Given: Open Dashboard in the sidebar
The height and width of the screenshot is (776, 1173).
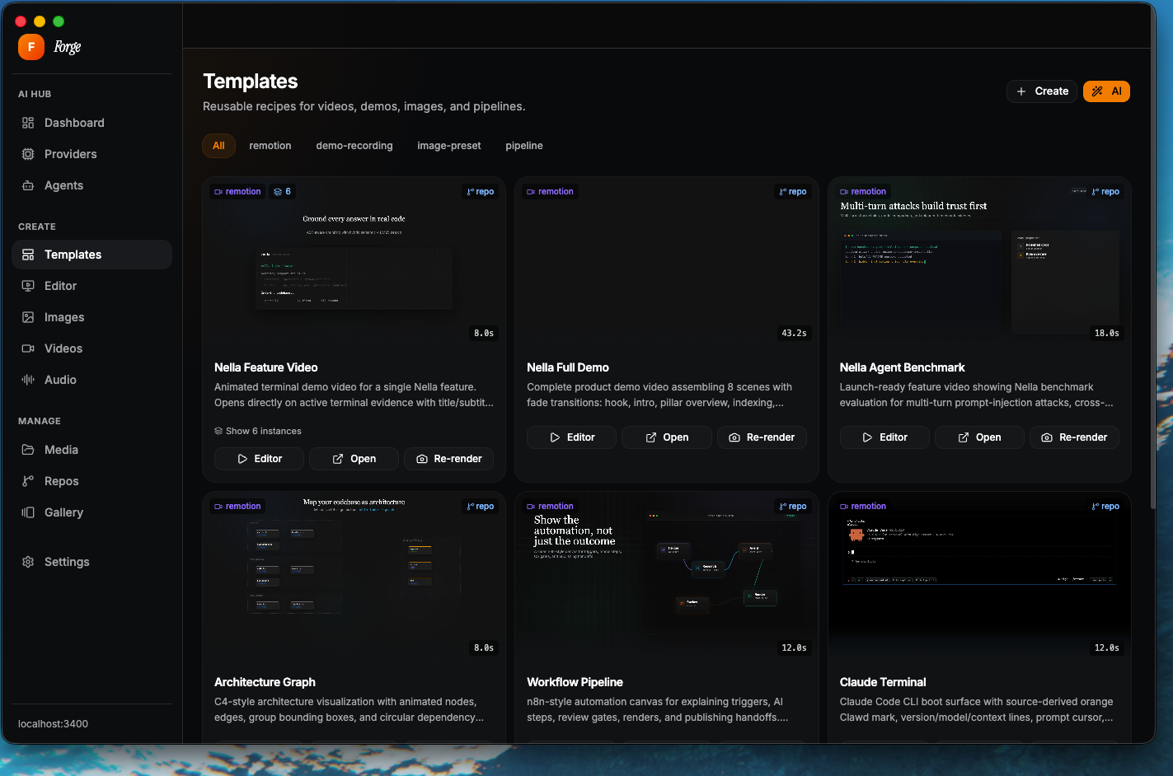Looking at the screenshot, I should 91,123.
